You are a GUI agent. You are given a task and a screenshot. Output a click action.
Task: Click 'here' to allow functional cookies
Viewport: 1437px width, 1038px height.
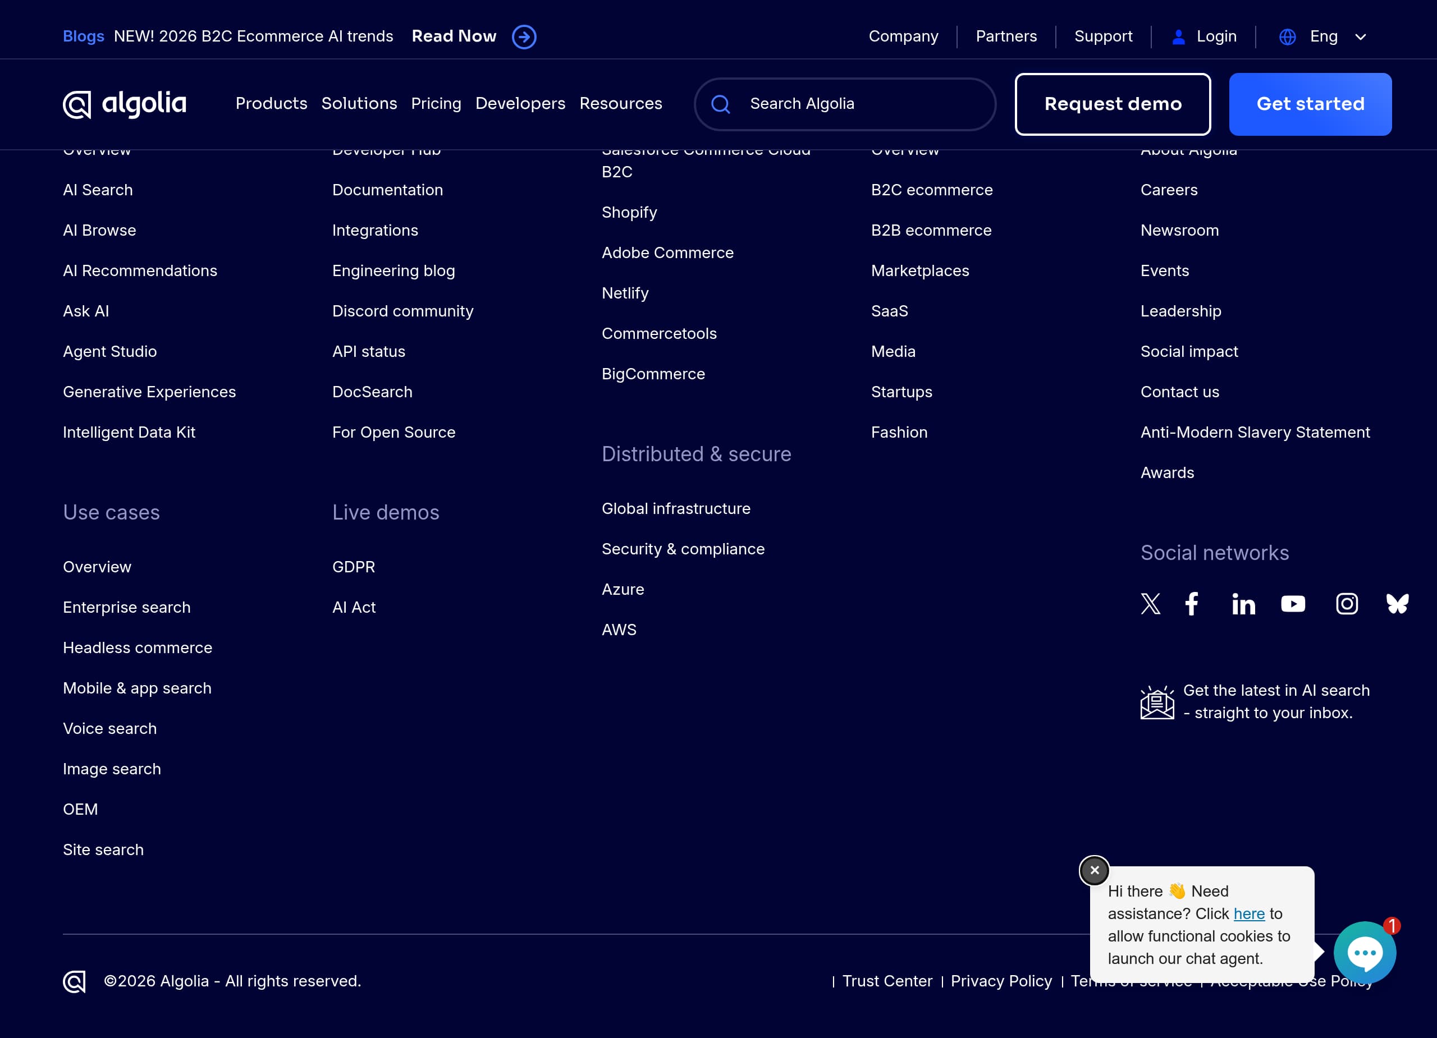point(1249,913)
